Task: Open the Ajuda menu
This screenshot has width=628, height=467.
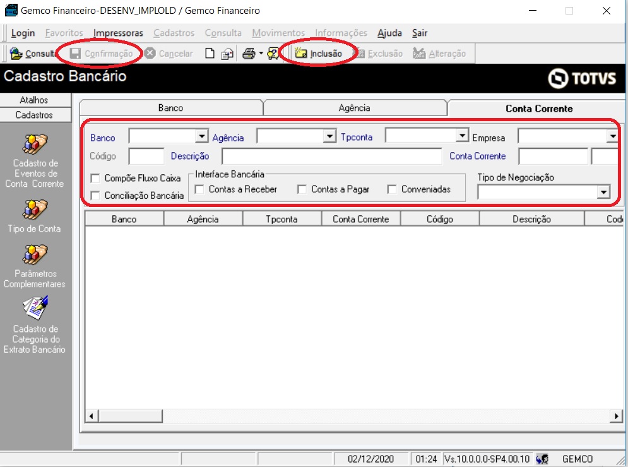Action: click(389, 33)
